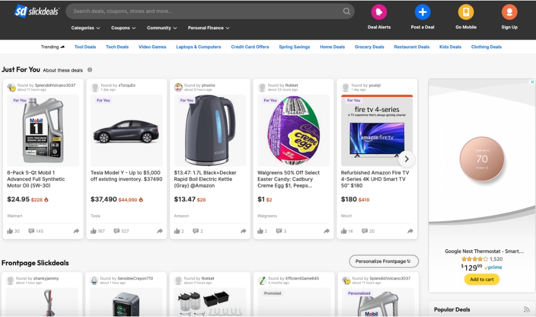Like the Black+Decker kettle deal
Viewport: 536px width, 317px height.
[x=177, y=231]
